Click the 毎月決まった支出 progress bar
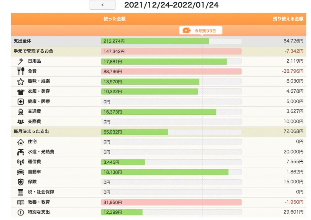This screenshot has height=220, width=311. pyautogui.click(x=171, y=132)
